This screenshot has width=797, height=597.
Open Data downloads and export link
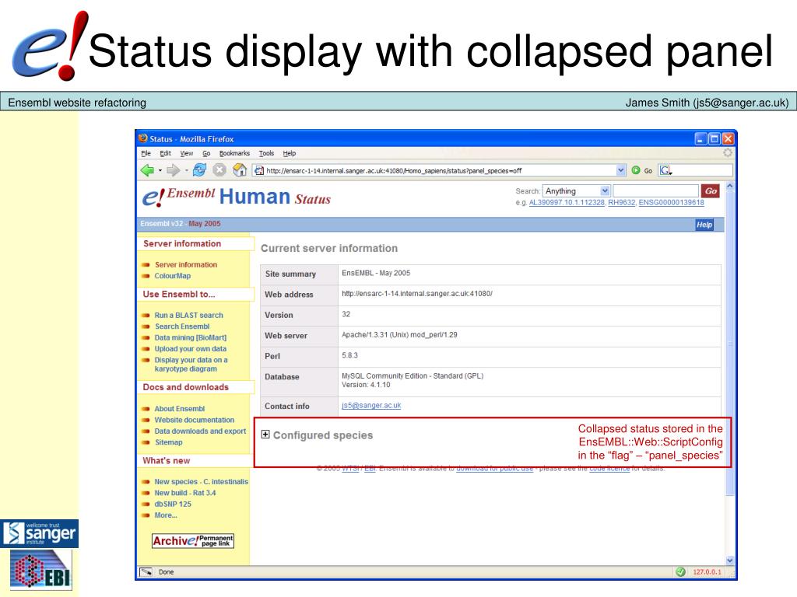tap(200, 431)
